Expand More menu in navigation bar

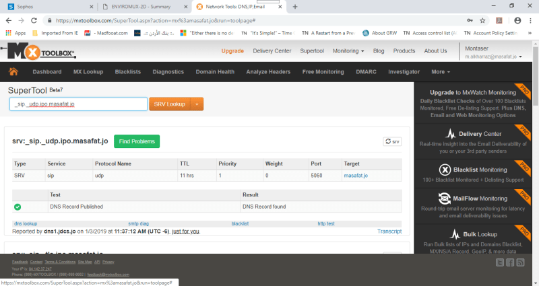(x=441, y=72)
